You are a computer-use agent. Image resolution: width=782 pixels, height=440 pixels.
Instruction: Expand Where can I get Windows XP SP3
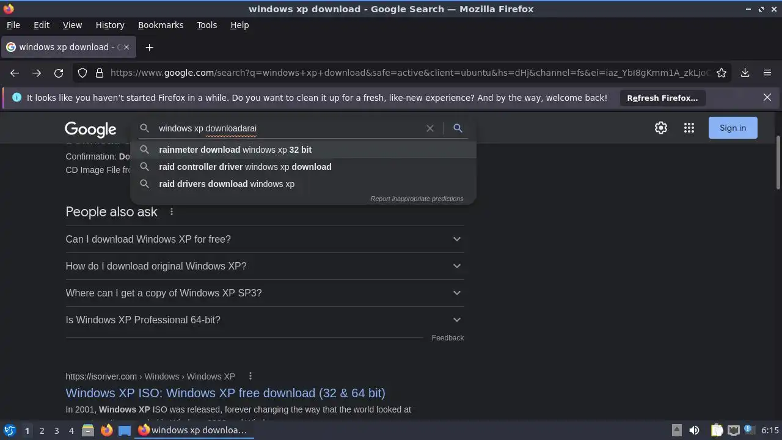tap(265, 293)
